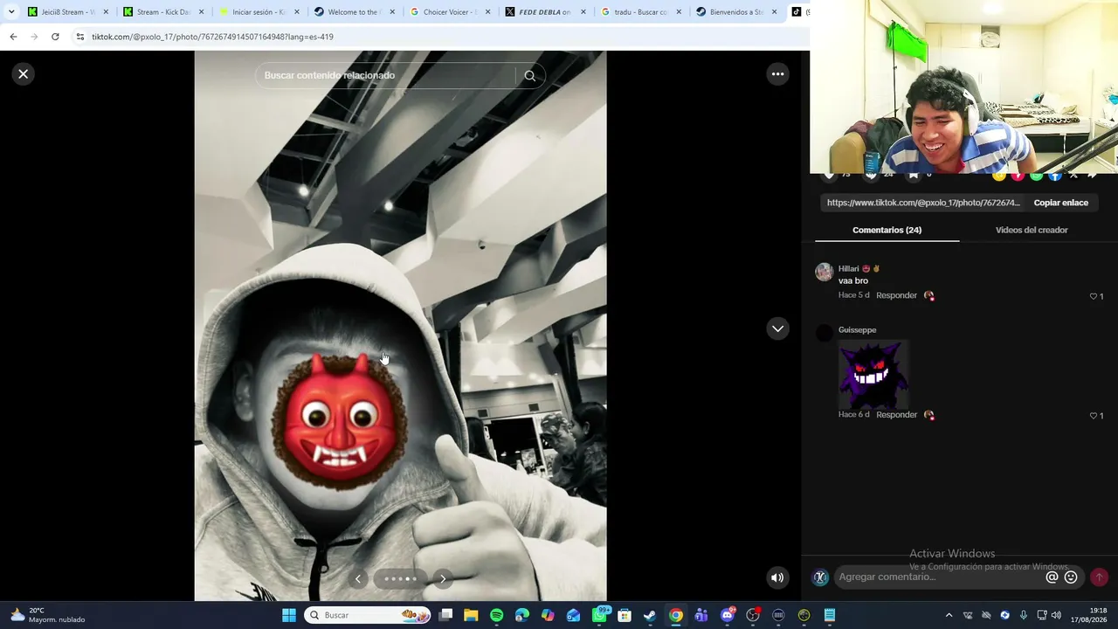Focus the 'Buscar contenido relacionado' search field
The height and width of the screenshot is (629, 1118).
[x=389, y=76]
